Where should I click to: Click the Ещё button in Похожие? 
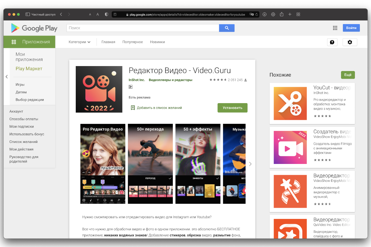(x=348, y=75)
